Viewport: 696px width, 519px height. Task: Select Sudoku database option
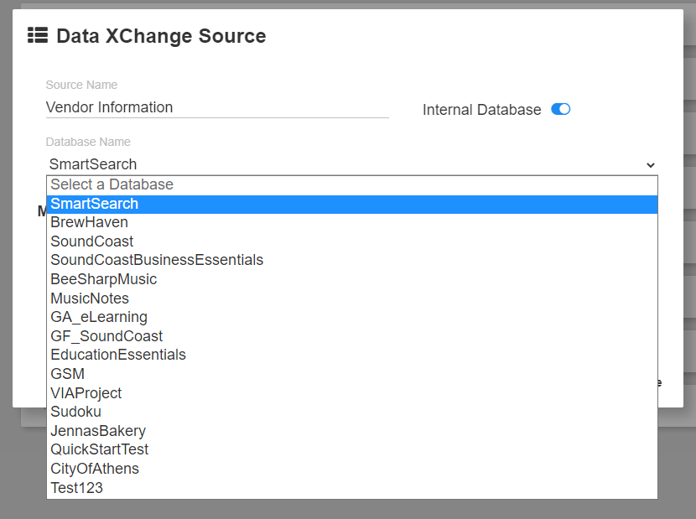[x=75, y=412]
